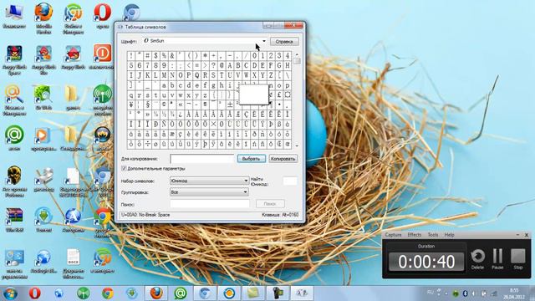Select the § character in the grid
The height and width of the screenshot is (301, 535).
(147, 105)
